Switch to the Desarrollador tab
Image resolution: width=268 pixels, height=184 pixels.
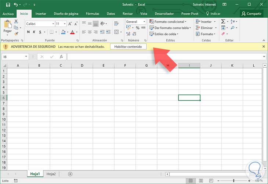(x=164, y=14)
